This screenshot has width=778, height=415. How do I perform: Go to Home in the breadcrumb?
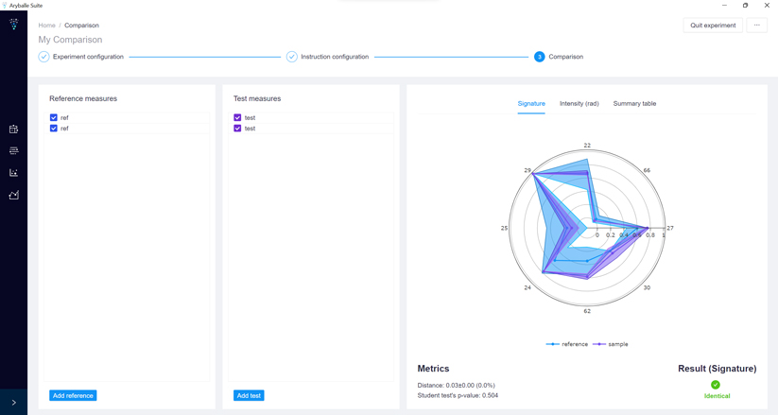pyautogui.click(x=46, y=26)
